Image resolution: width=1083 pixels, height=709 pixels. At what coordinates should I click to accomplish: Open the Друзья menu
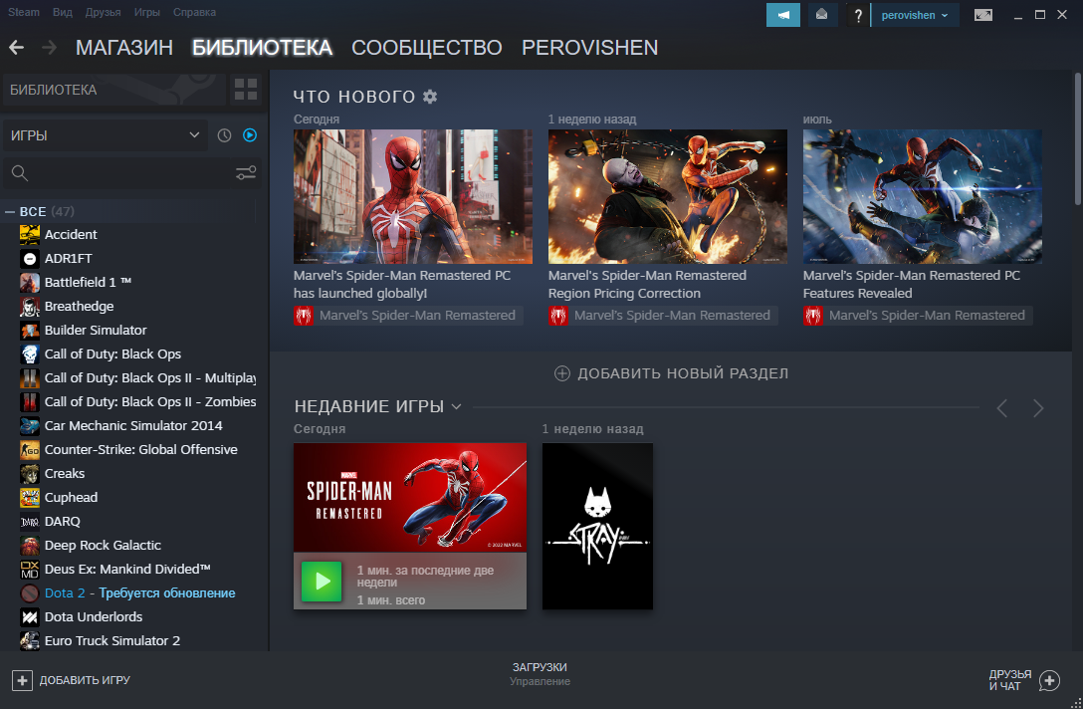(x=103, y=12)
